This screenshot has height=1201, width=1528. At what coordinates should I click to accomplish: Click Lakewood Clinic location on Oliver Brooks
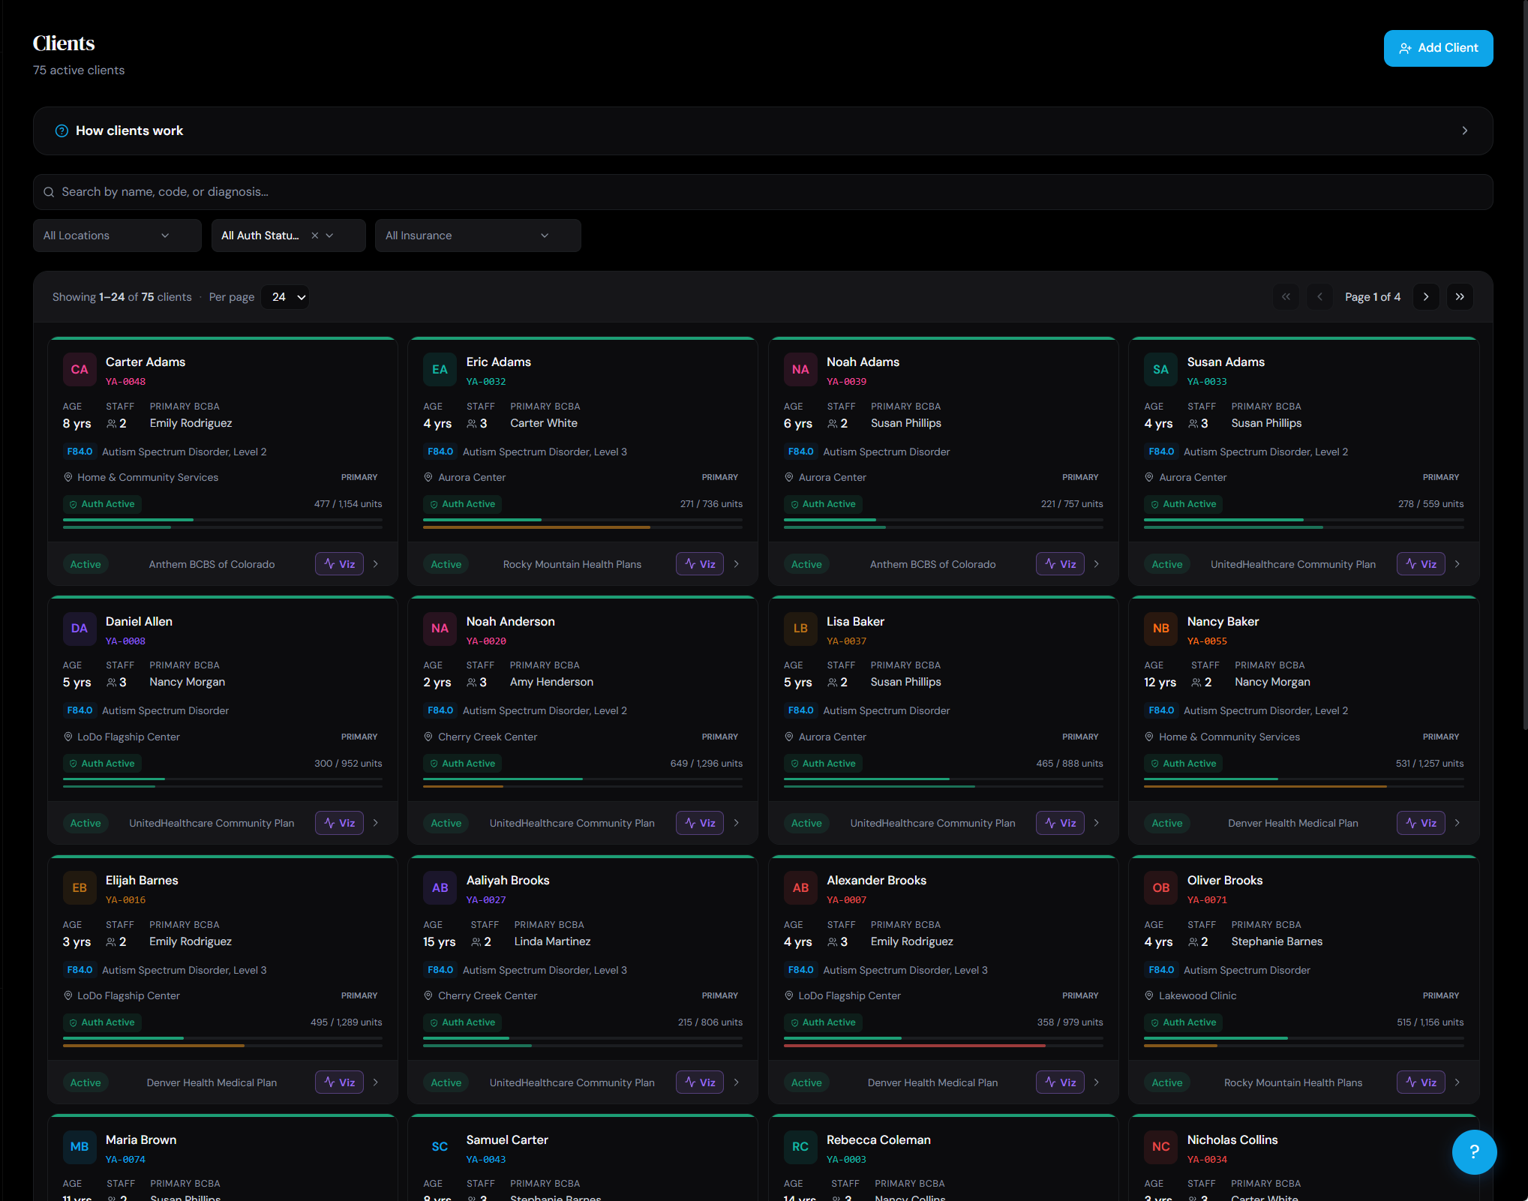coord(1197,995)
